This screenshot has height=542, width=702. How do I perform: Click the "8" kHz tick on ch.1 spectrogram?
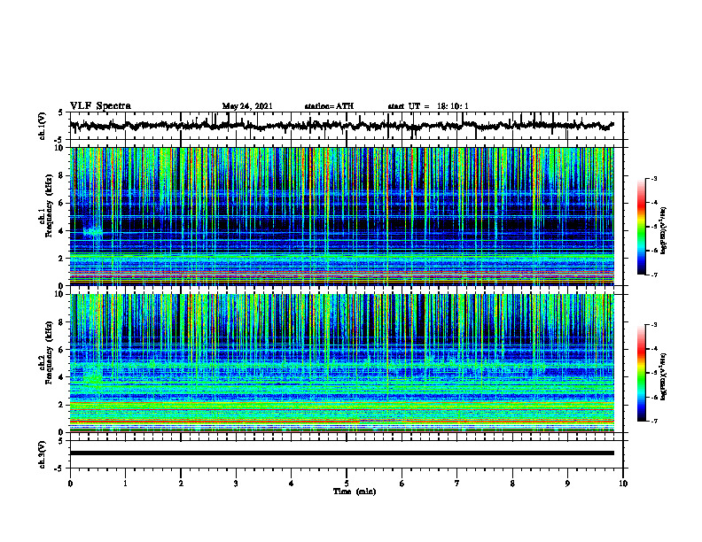click(x=61, y=175)
